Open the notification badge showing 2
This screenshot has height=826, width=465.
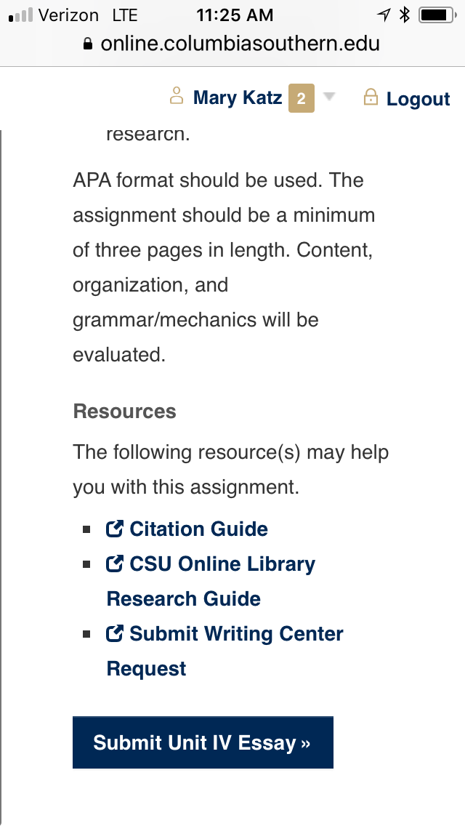[302, 98]
